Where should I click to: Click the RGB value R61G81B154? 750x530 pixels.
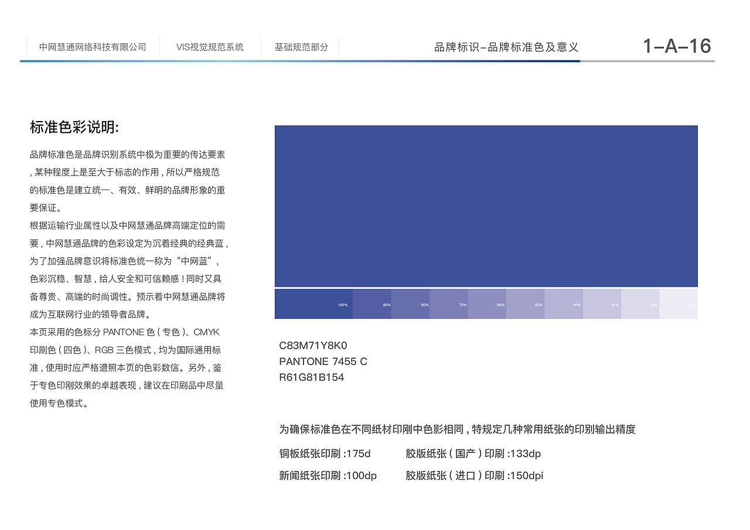(x=312, y=377)
